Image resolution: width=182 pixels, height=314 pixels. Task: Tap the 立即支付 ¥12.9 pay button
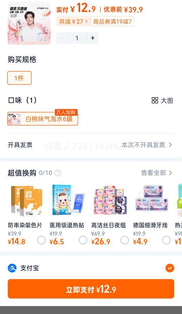pyautogui.click(x=91, y=289)
